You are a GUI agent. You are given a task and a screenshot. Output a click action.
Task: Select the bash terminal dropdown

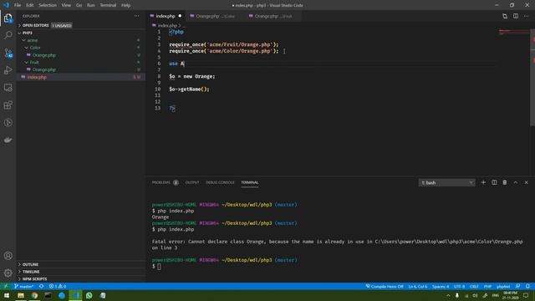click(446, 182)
